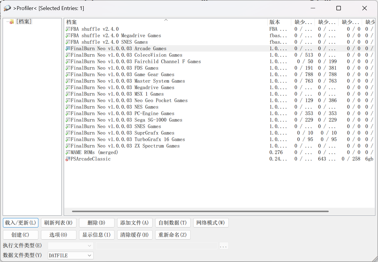
Task: Click the icon of MAME ROMs (merged)
Action: pos(68,153)
